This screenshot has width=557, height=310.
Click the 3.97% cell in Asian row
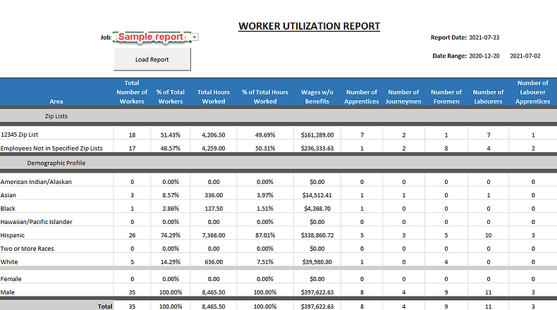[265, 195]
